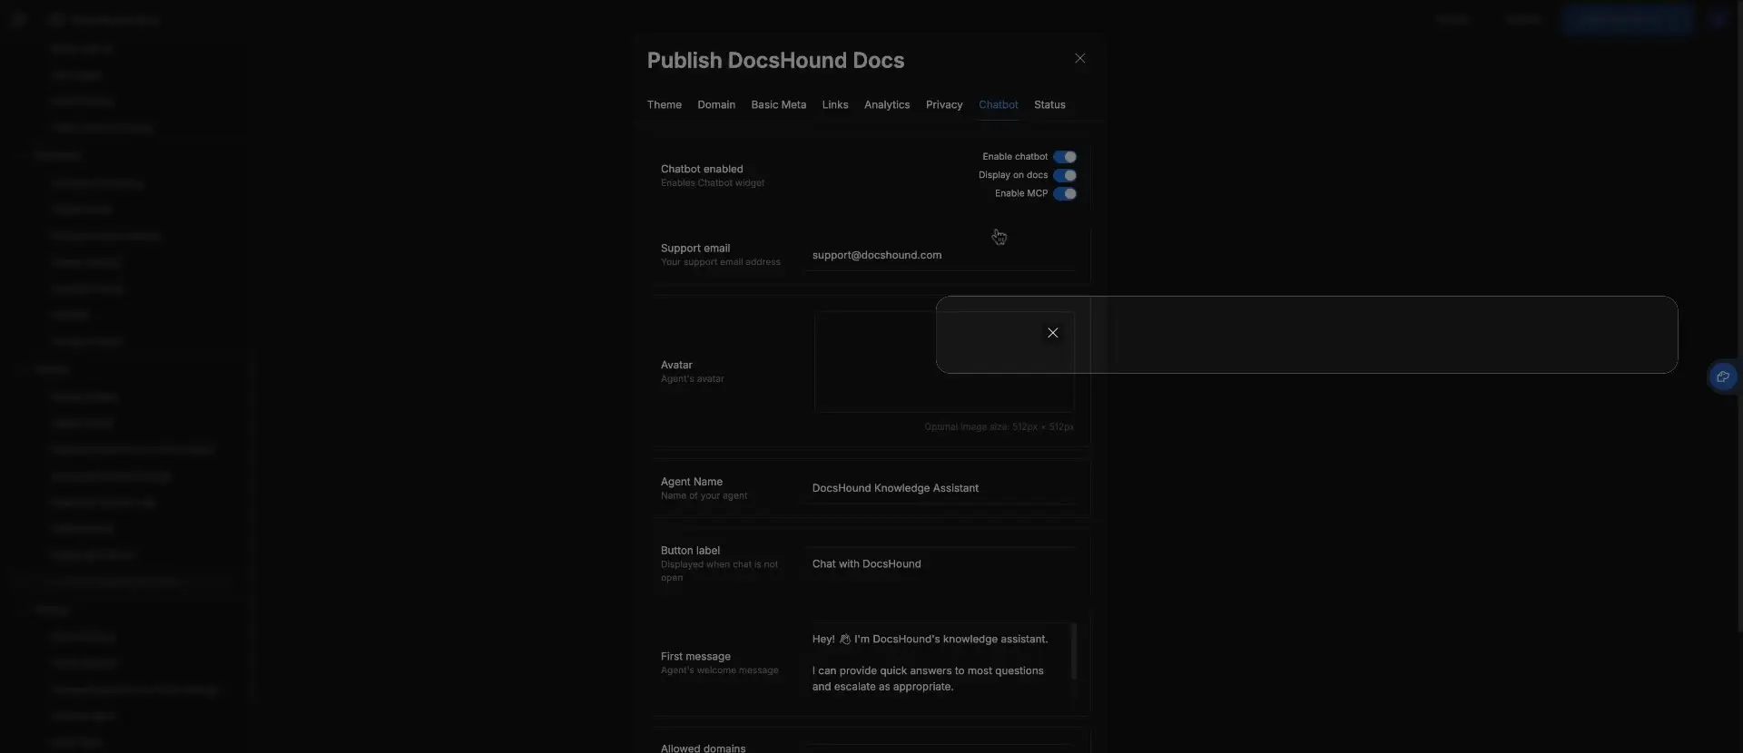
Task: Select the avatar upload box
Action: point(944,362)
